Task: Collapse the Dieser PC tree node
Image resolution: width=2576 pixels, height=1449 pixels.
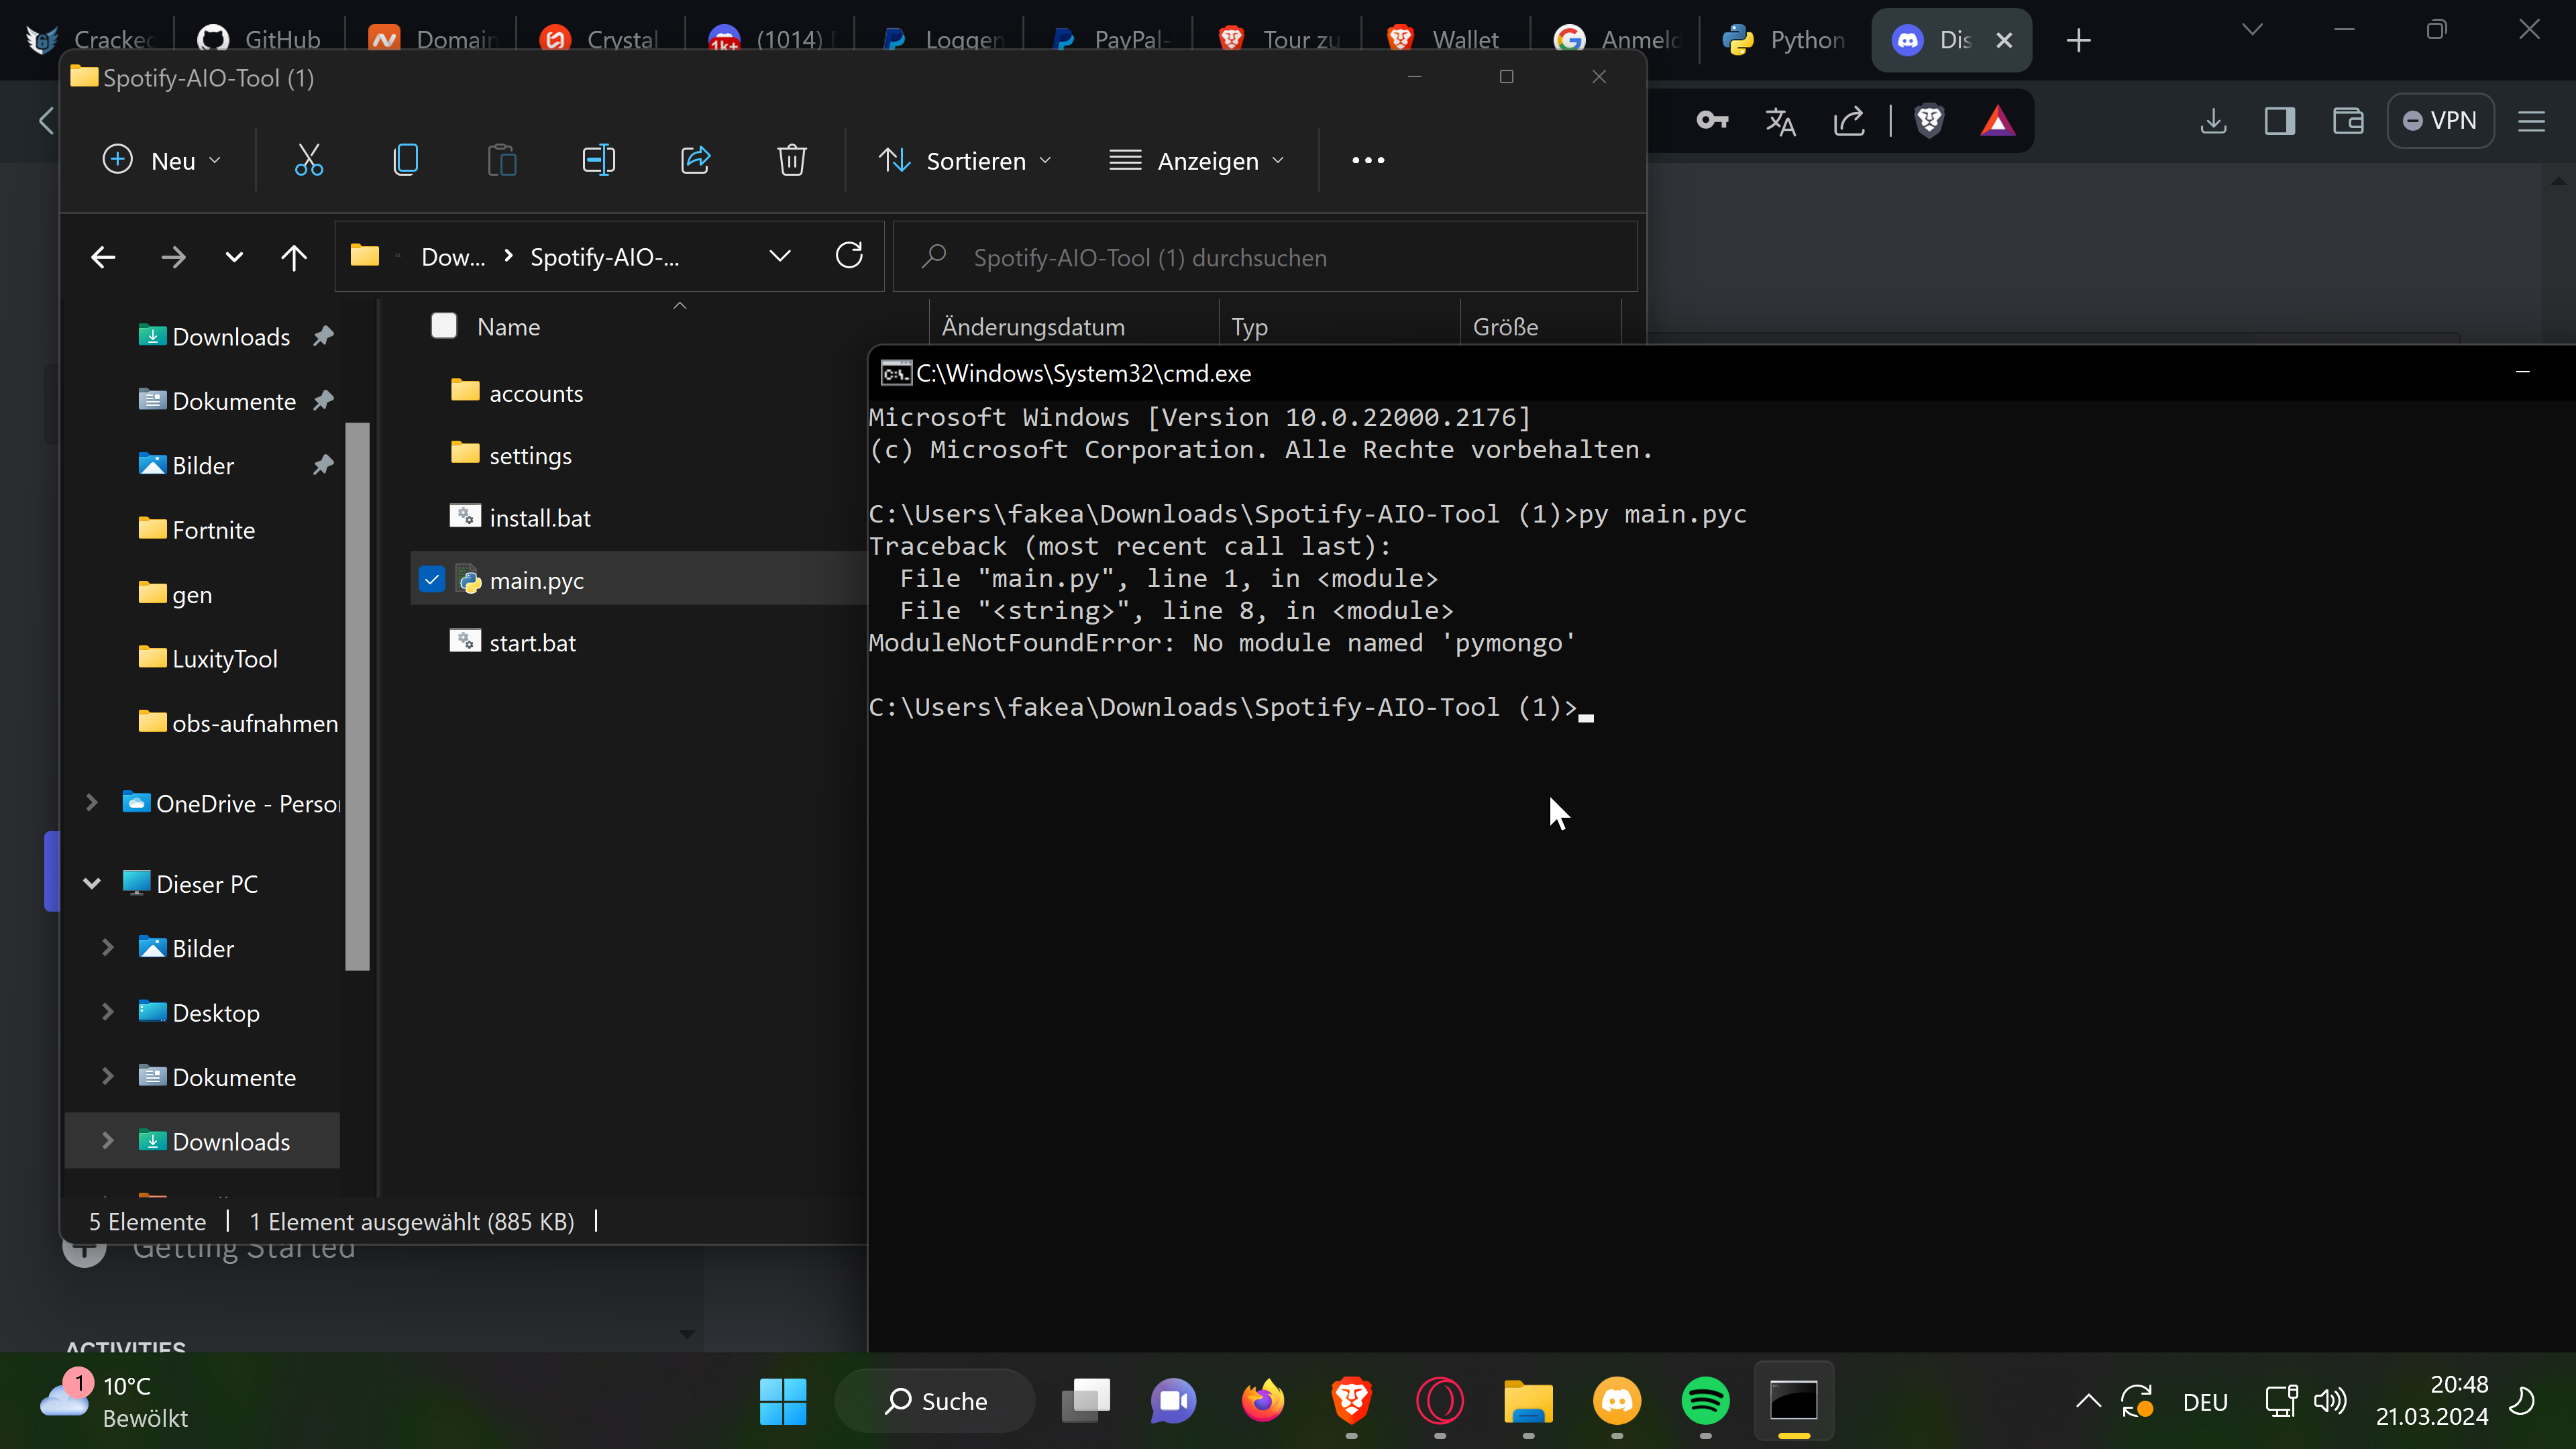Action: click(92, 884)
